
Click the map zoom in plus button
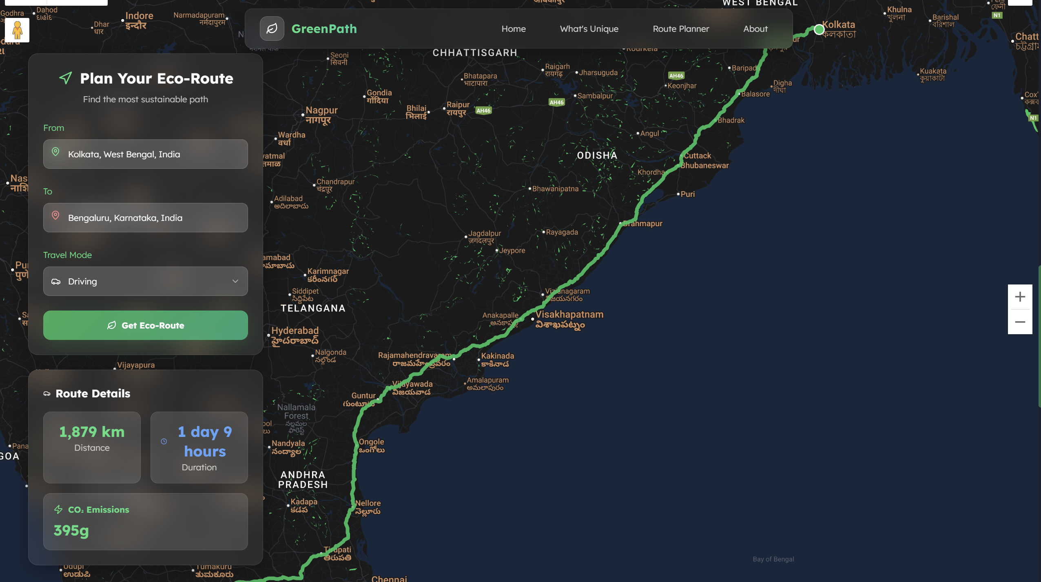[1020, 297]
